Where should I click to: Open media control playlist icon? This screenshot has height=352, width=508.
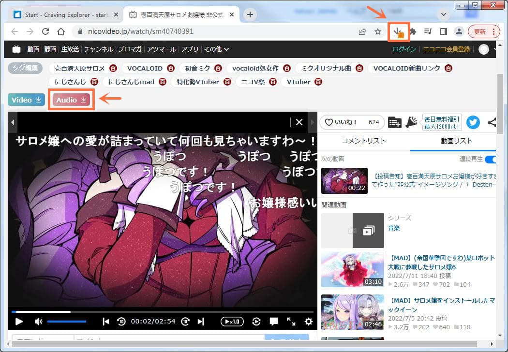click(x=428, y=31)
